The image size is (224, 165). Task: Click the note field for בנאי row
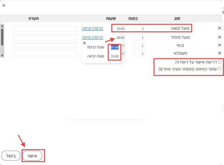click(x=45, y=46)
